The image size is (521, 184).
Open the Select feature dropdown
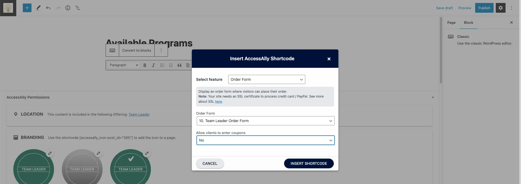tap(266, 79)
